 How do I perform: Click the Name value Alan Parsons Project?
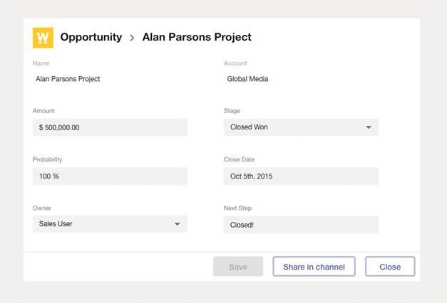click(x=68, y=79)
